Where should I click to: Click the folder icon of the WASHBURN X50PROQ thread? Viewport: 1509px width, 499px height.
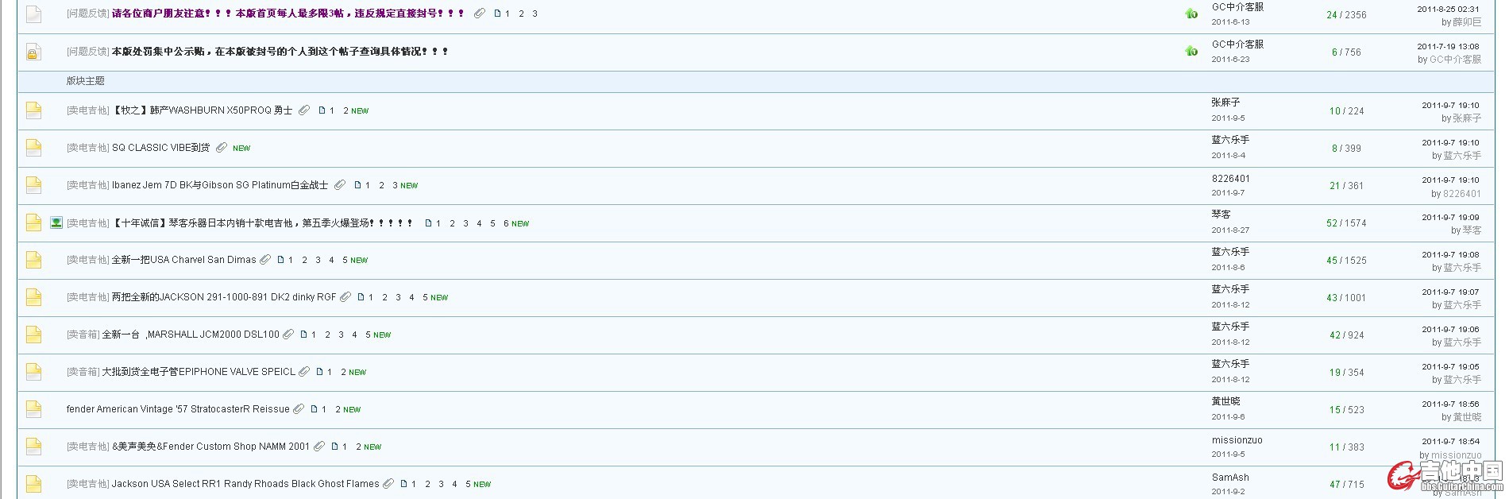pos(33,110)
